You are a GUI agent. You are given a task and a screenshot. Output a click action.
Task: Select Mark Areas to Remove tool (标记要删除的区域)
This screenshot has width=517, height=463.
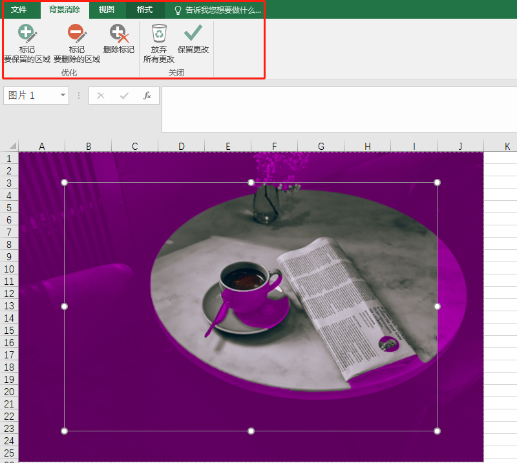[x=77, y=43]
